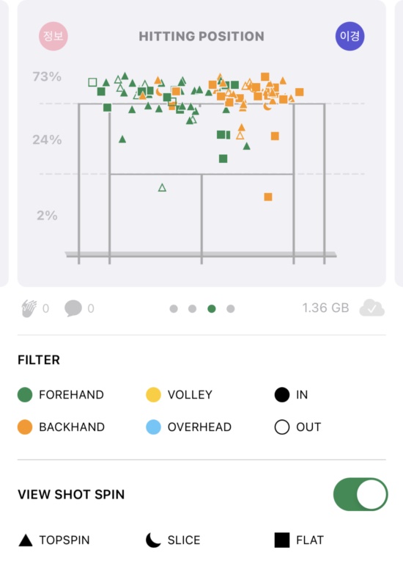
Task: Open comments via speech bubble icon
Action: coord(73,308)
